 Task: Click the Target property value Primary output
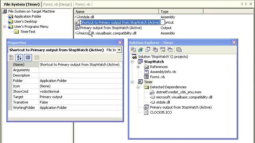click(x=80, y=97)
